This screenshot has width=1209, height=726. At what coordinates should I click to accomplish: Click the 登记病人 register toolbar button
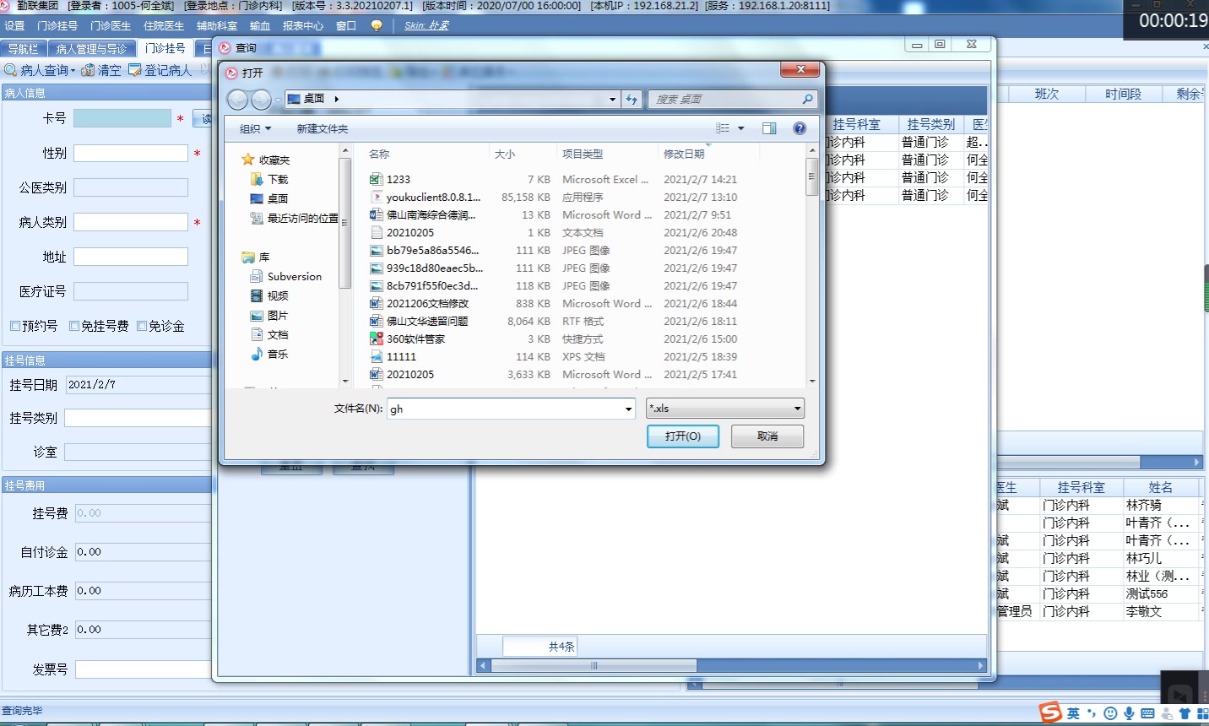click(160, 70)
